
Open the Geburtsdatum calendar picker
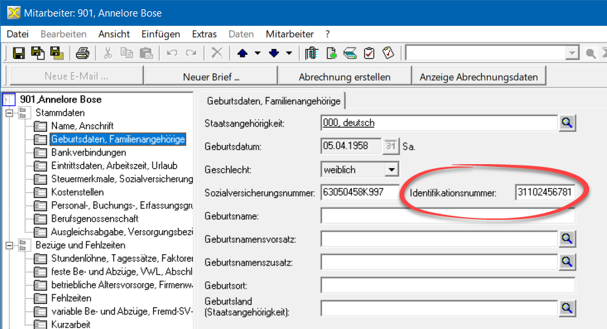[390, 146]
